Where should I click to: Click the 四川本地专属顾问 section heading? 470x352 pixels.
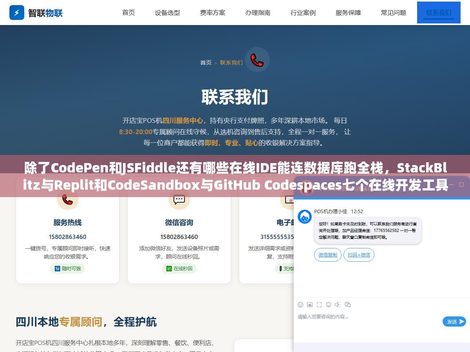(x=86, y=322)
